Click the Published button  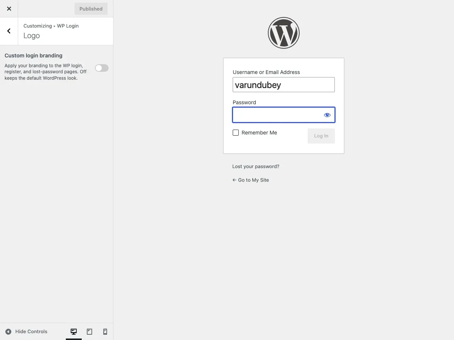91,9
